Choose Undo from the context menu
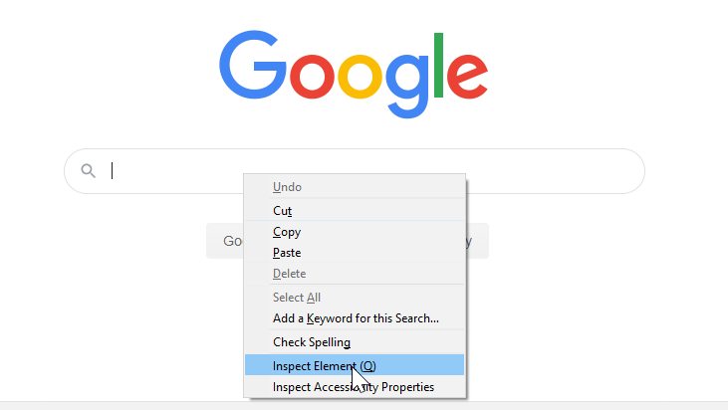Screen dimensions: 728x410 (x=287, y=187)
